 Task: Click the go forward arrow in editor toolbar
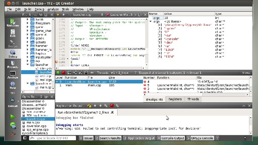pyautogui.click(x=63, y=15)
